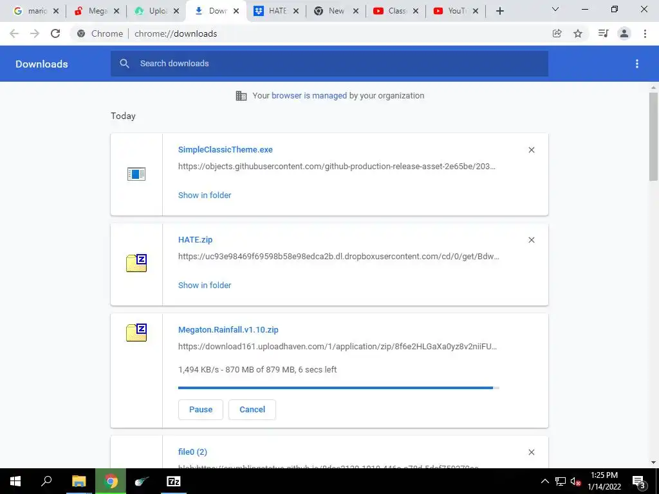Screen dimensions: 659x494
Task: Click the browser back arrow
Action: pyautogui.click(x=14, y=33)
